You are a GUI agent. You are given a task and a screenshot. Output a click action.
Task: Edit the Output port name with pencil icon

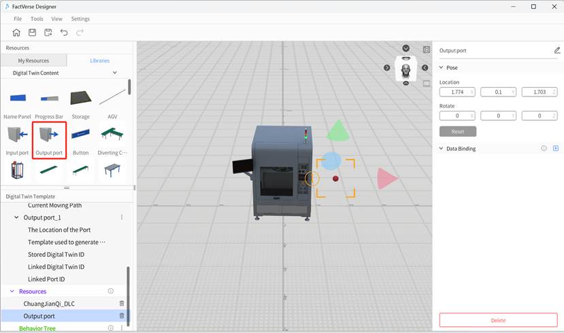click(557, 50)
